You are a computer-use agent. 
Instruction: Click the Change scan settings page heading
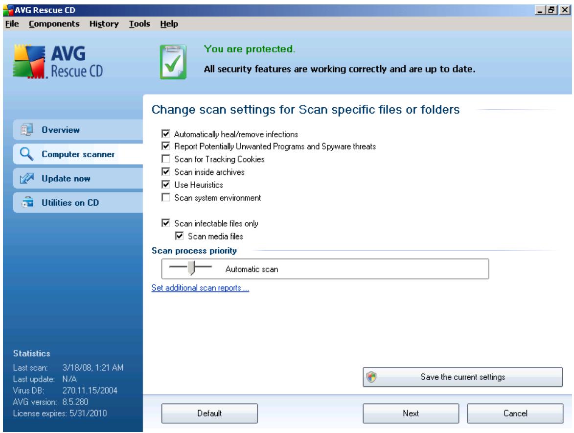coord(306,110)
